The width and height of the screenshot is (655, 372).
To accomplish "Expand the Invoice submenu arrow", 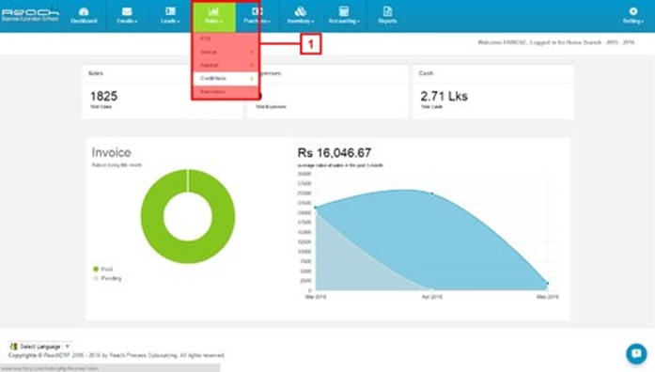I will 252,53.
